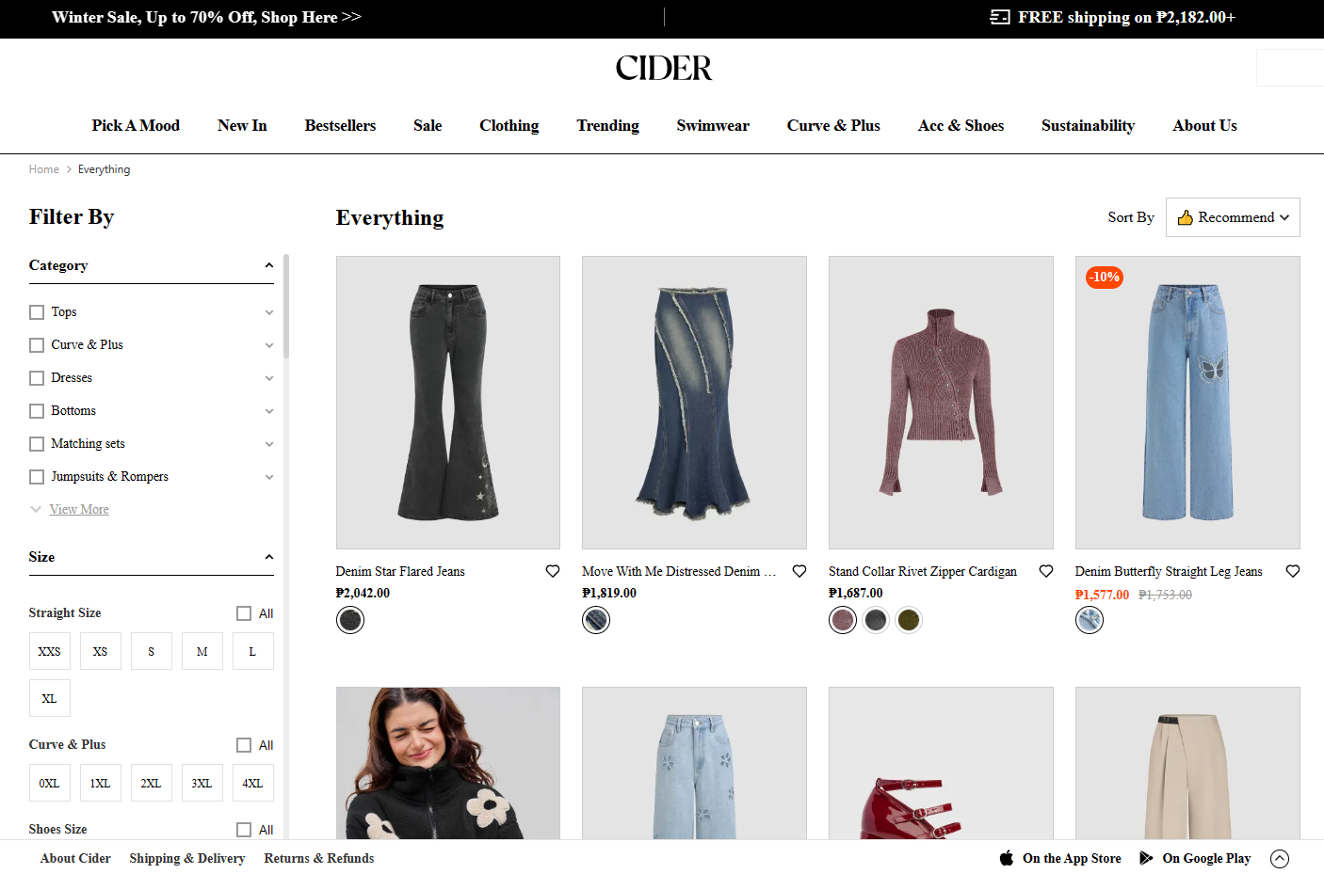
Task: Open the Curve & Plus navigation menu
Action: tap(833, 125)
